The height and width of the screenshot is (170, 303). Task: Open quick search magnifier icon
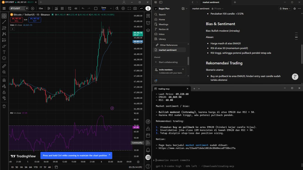(117, 8)
